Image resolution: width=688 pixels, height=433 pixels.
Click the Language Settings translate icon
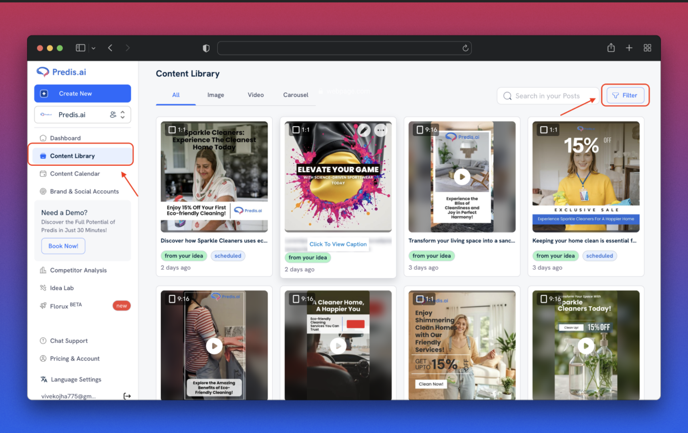click(x=44, y=379)
